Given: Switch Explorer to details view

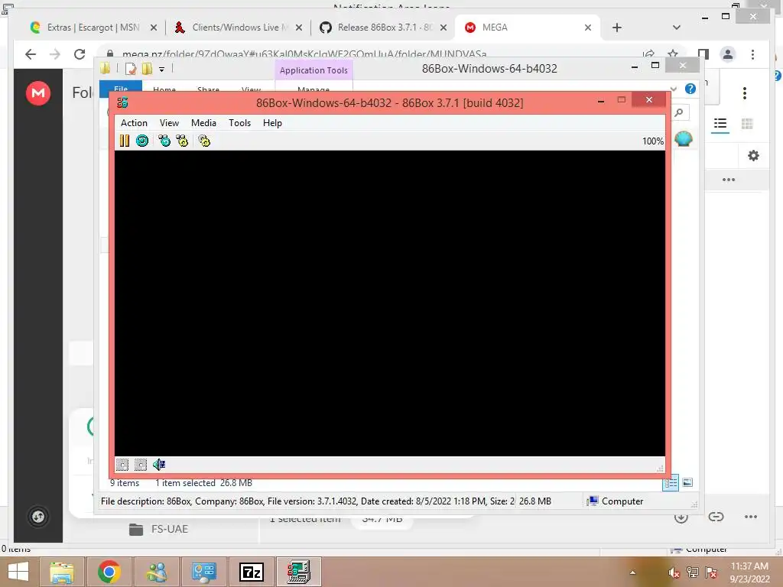Looking at the screenshot, I should tap(671, 483).
